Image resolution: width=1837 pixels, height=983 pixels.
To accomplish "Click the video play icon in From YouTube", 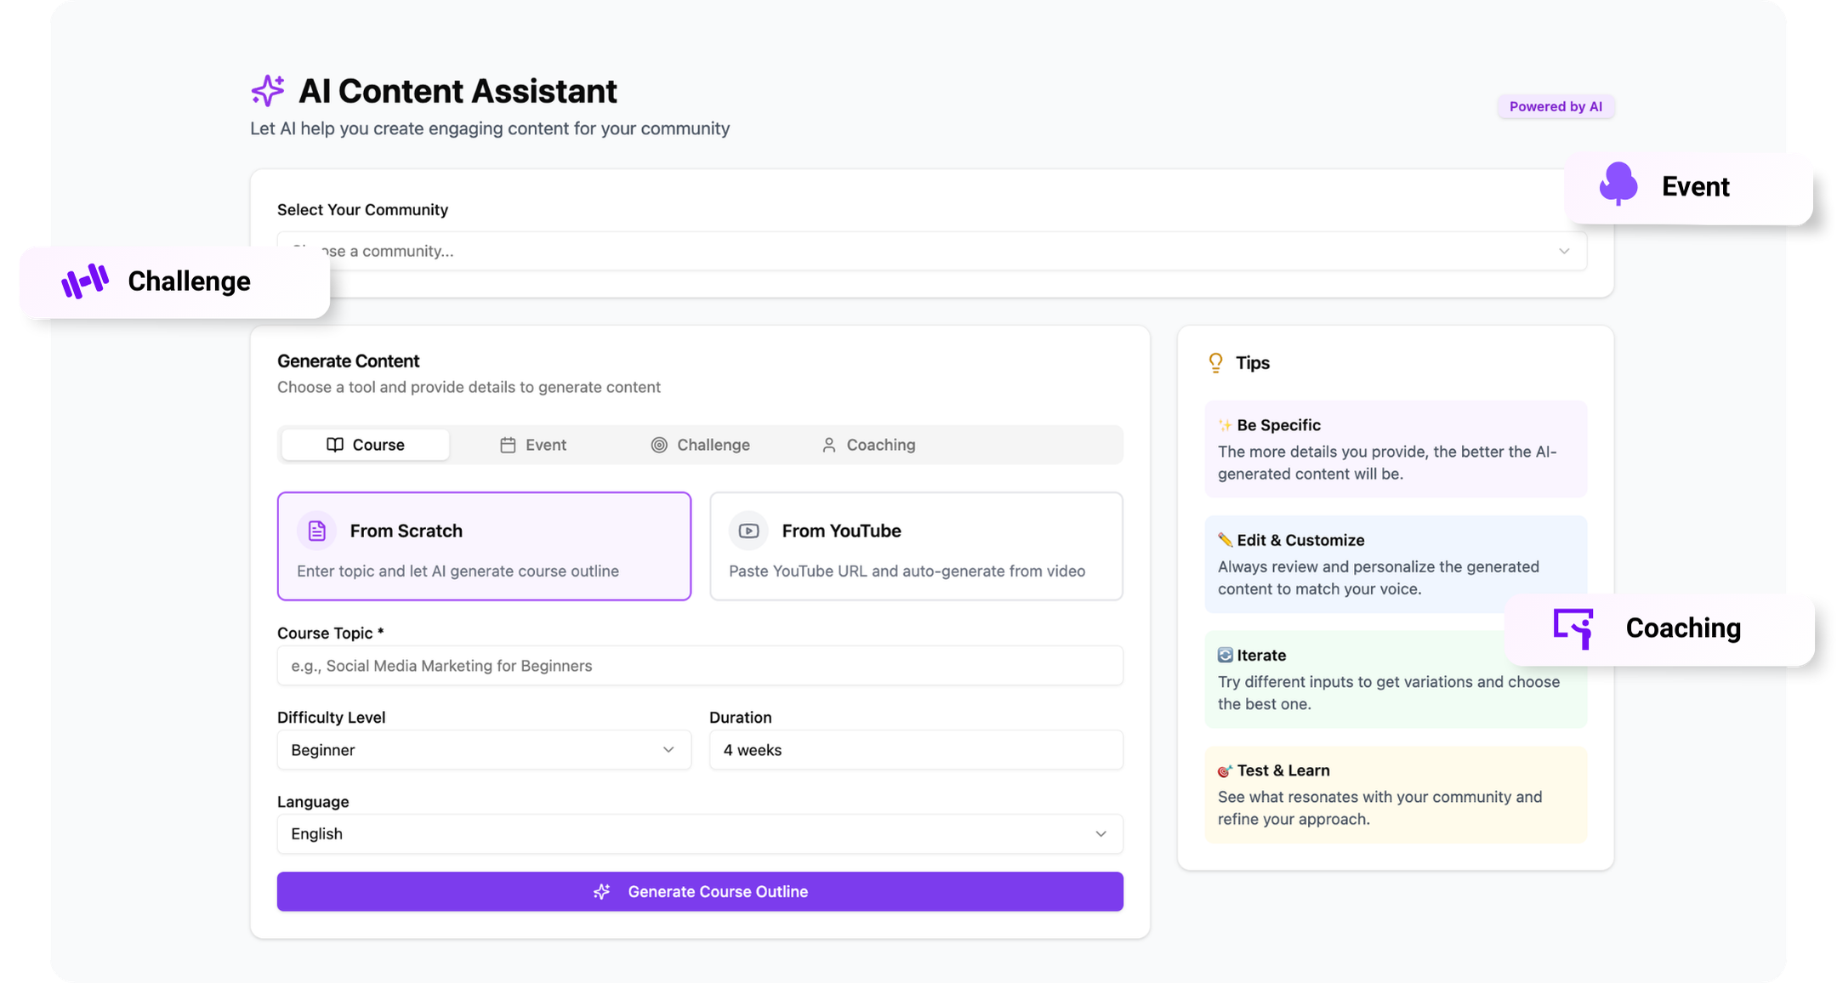I will pos(748,531).
